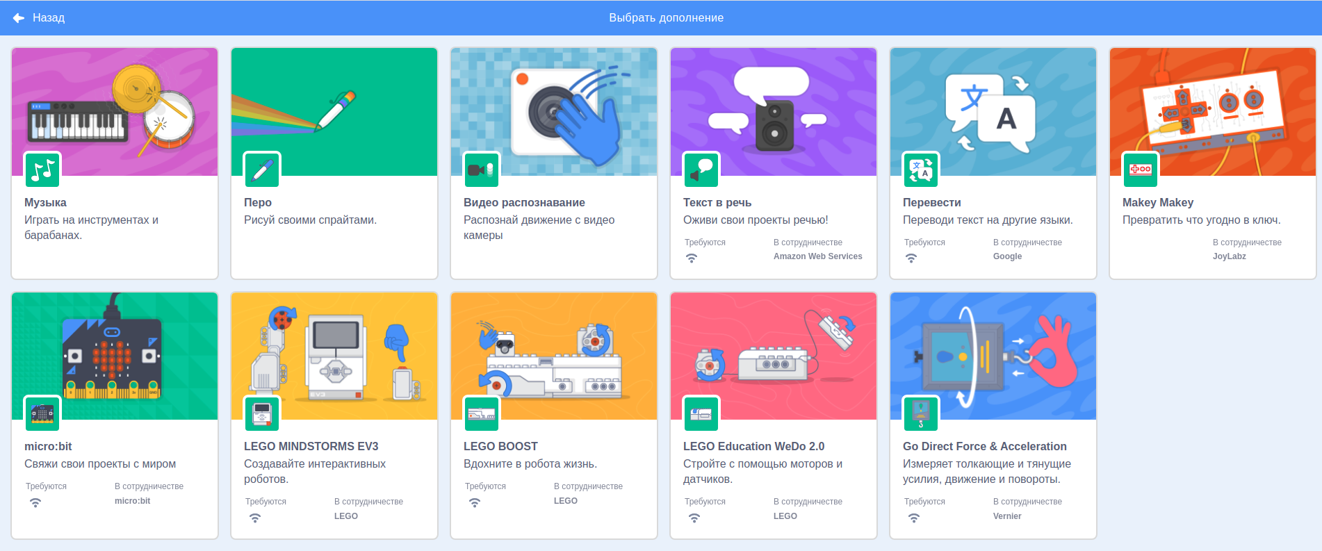Open the Видео распознавание waving hand thumbnail
The image size is (1322, 551).
(x=554, y=111)
